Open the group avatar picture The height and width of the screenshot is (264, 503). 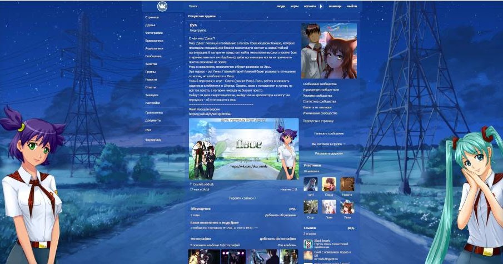tap(329, 51)
